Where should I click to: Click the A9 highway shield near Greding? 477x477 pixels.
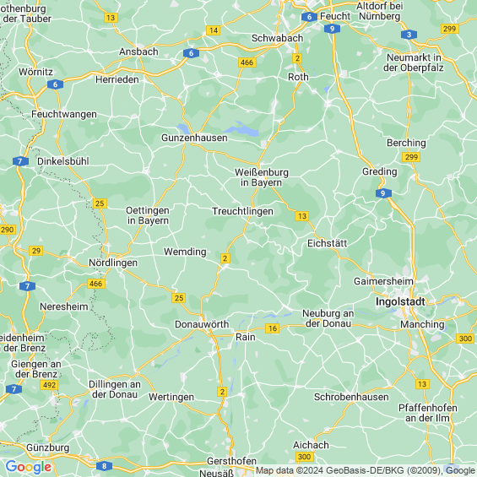tap(383, 193)
